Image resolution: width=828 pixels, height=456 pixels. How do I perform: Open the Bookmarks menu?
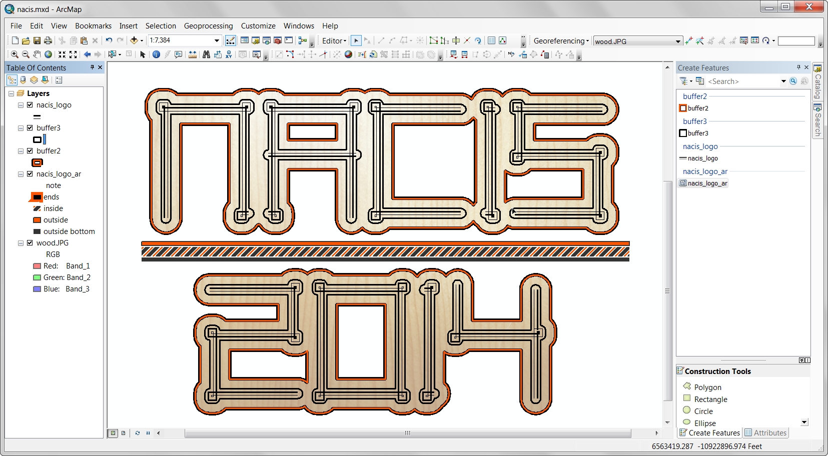[x=93, y=26]
